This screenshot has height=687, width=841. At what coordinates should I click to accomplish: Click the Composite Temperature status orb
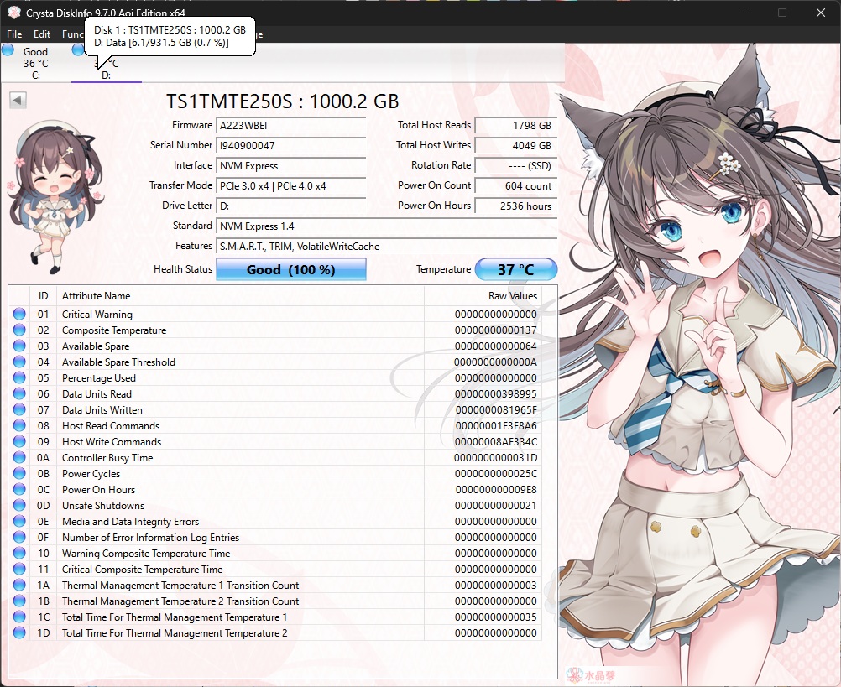19,330
